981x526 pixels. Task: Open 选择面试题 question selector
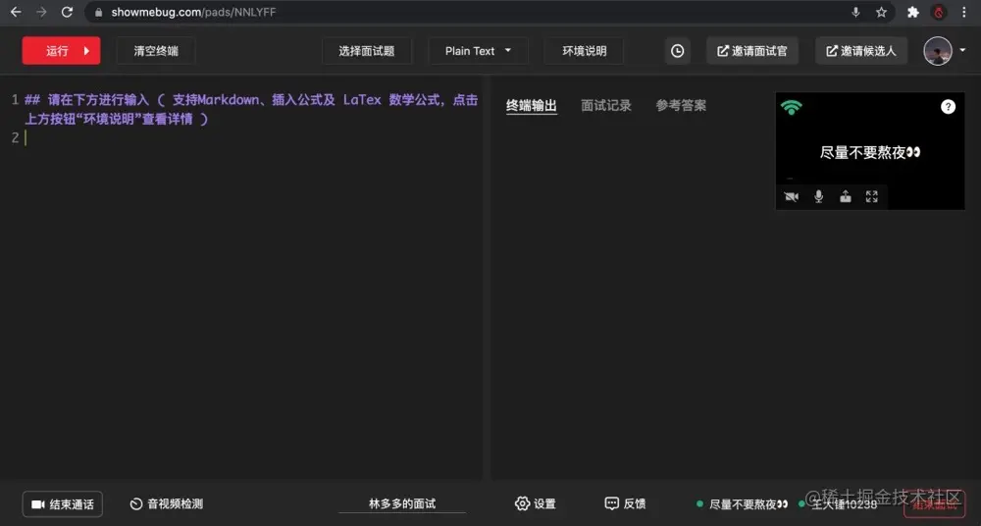[367, 51]
